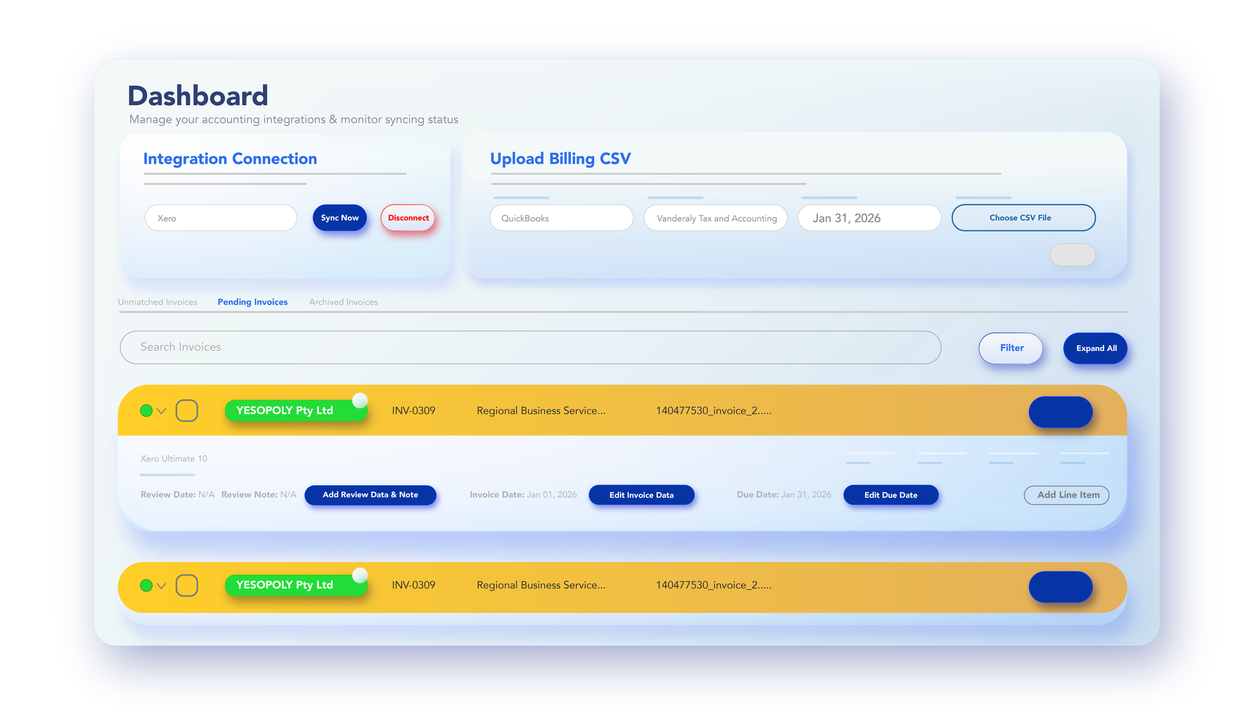Click the YESOPOLY Pty Ltd tag in the expanded row
Viewport: 1254px width, 705px height.
296,411
